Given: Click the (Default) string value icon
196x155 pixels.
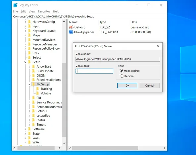Looking at the screenshot, I should coord(71,27).
